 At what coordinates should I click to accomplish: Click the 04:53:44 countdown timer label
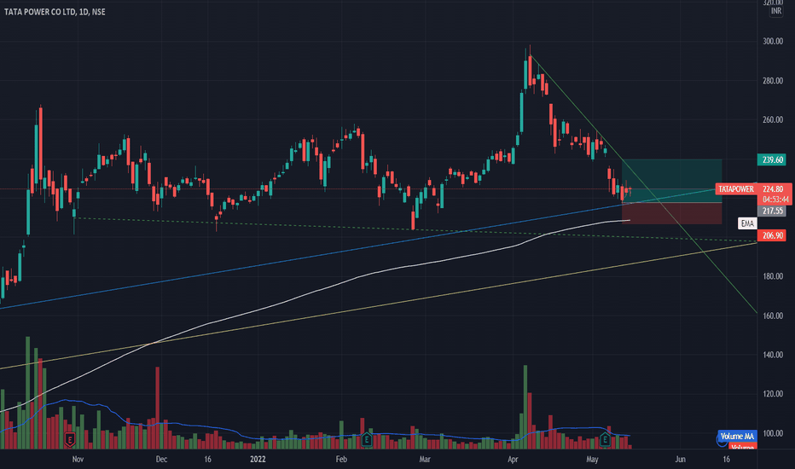[x=775, y=200]
